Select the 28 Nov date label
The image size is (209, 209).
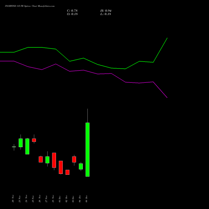click(x=53, y=199)
